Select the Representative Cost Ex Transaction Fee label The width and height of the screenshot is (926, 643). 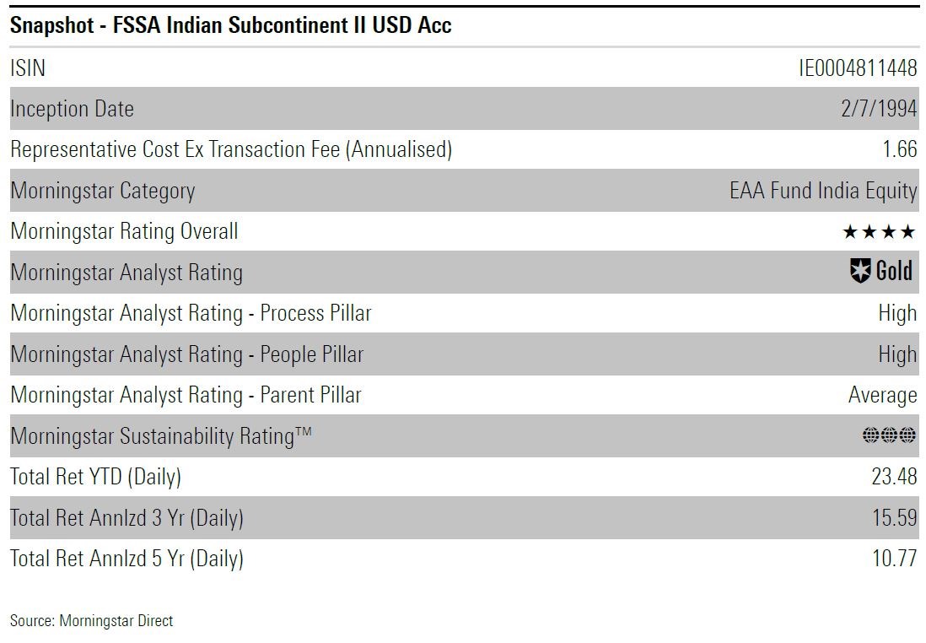(231, 150)
